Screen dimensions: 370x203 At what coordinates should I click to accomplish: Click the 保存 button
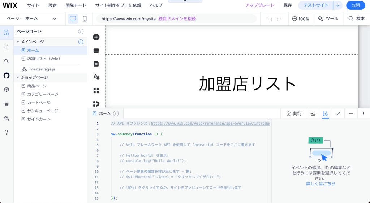288,5
